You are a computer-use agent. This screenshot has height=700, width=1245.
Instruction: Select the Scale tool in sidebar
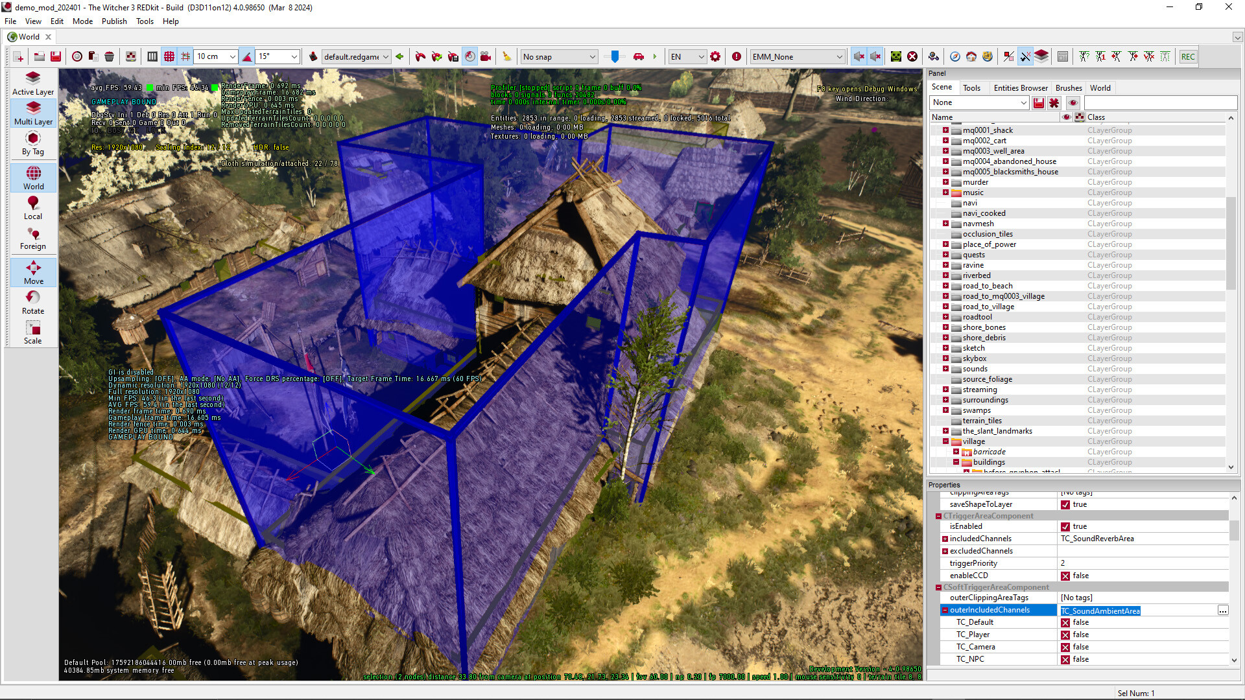pyautogui.click(x=32, y=331)
